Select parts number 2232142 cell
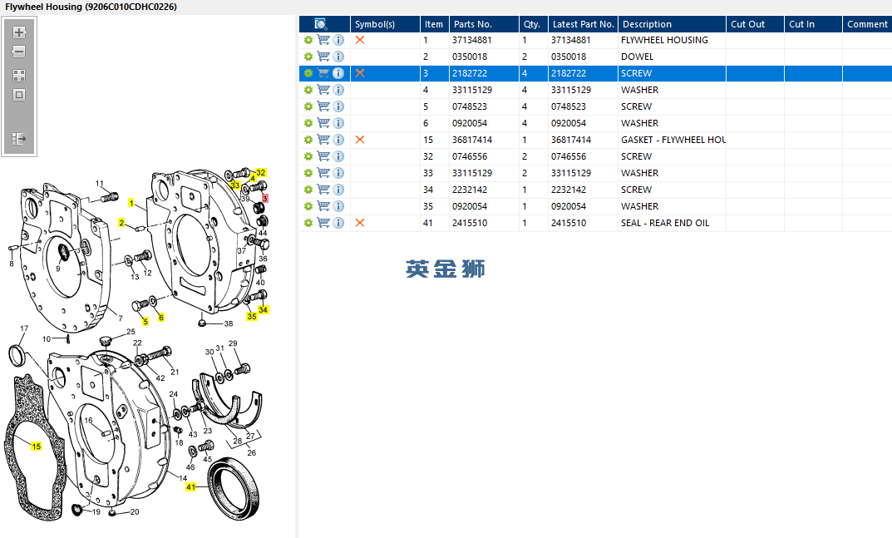 point(484,190)
